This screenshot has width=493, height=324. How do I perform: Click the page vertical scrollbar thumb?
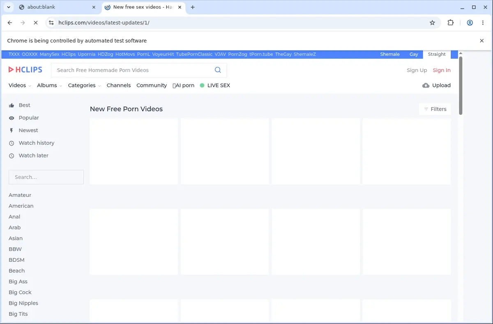tap(461, 85)
